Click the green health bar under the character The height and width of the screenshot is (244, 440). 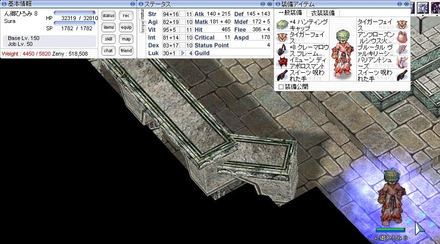tap(390, 230)
